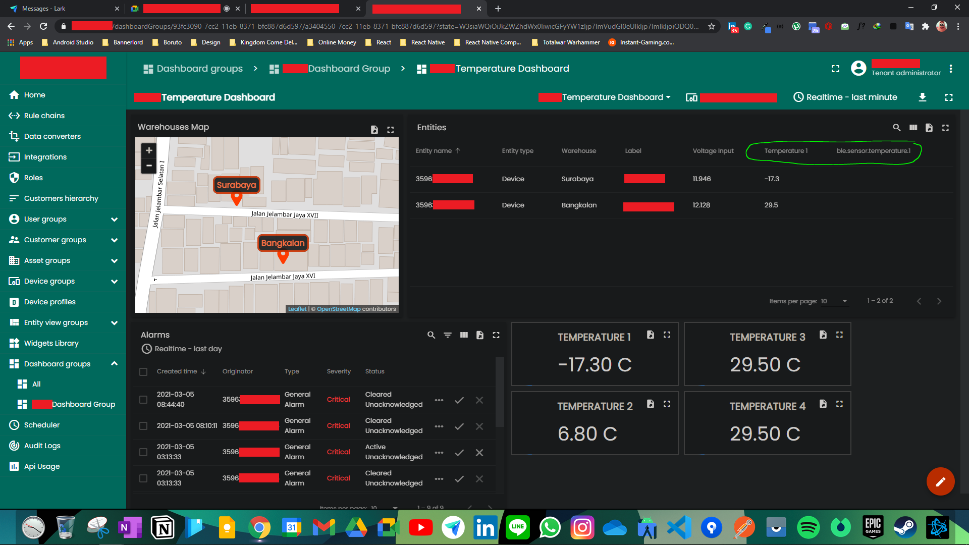969x545 pixels.
Task: Check the select-all checkbox in Alarms header
Action: [143, 371]
